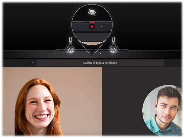Image resolution: width=184 pixels, height=138 pixels.
Task: Click the crossed-out eye privacy icon
Action: tap(92, 12)
